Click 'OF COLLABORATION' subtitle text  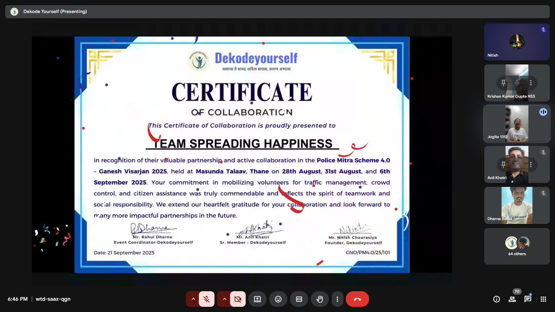click(x=241, y=112)
